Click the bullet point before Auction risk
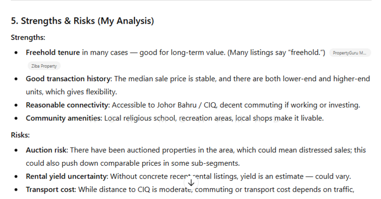This screenshot has height=199, width=381. 17,150
